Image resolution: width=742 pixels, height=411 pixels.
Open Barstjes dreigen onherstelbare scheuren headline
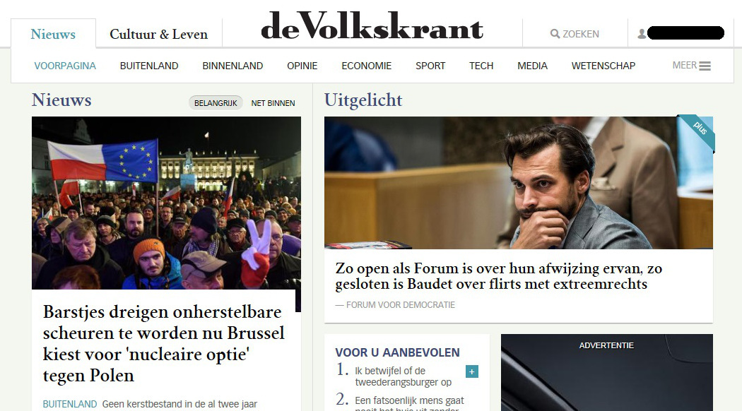tap(164, 343)
